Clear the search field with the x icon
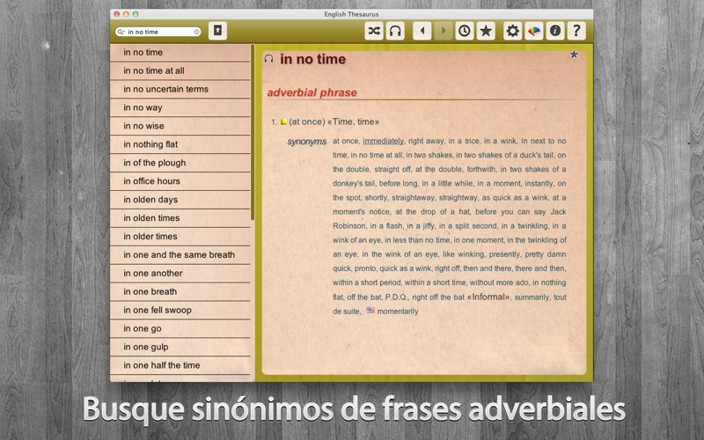 (196, 32)
